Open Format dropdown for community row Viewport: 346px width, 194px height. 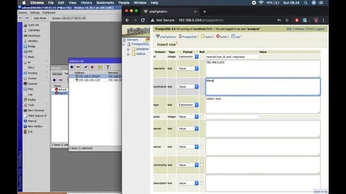(188, 165)
